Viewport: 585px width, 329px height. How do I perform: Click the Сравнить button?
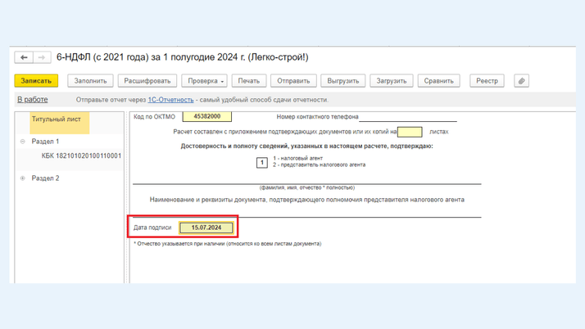click(x=439, y=81)
